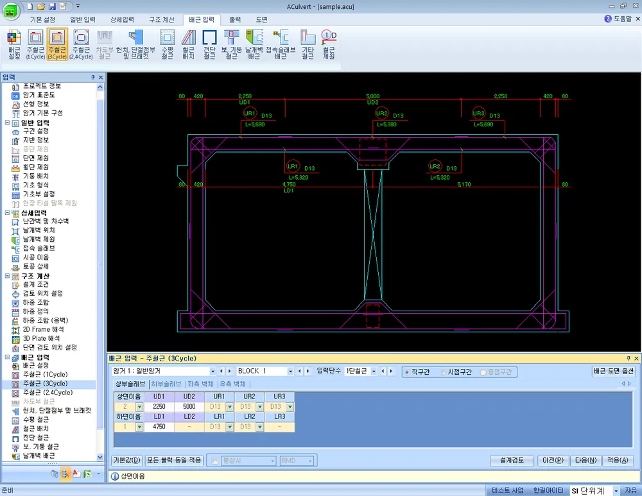The height and width of the screenshot is (496, 642).
Task: Open the 암거 1 : 일반암거 dropdown
Action: (x=212, y=371)
